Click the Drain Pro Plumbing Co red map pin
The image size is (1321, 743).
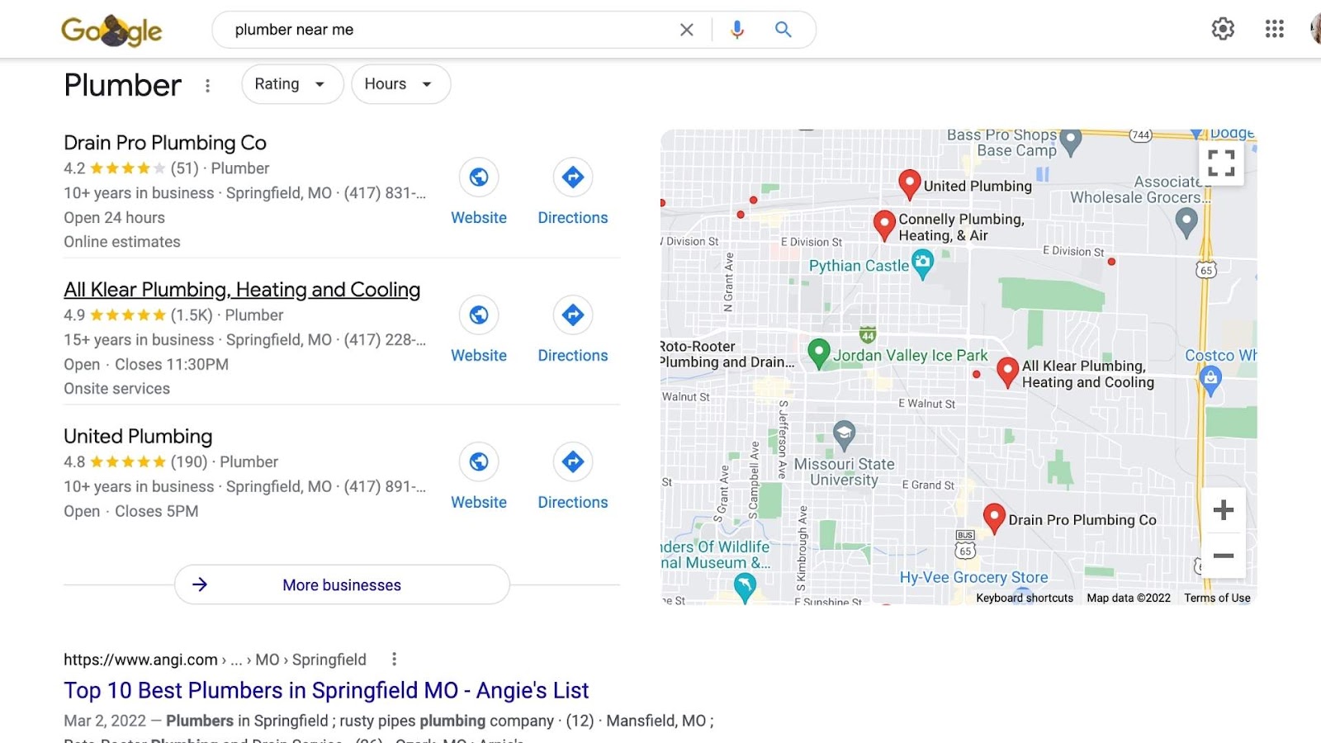(994, 518)
